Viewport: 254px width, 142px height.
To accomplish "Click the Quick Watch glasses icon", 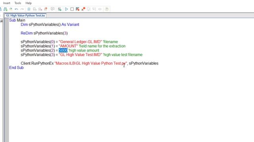I will (100, 9).
